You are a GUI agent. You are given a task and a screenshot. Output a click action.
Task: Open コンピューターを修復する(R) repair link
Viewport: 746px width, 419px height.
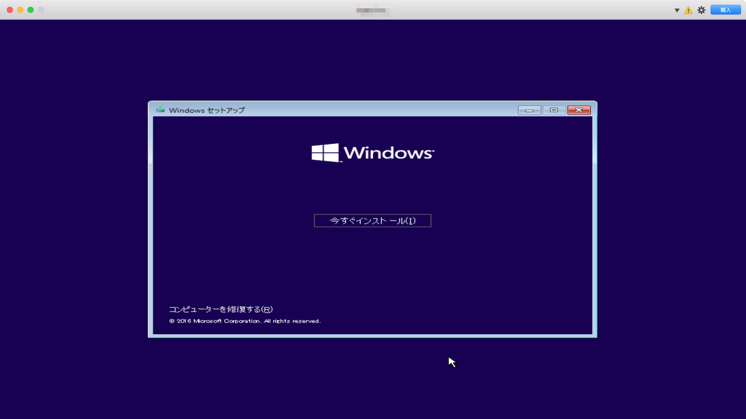point(221,309)
